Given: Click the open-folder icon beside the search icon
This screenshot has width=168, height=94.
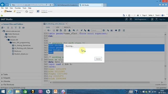Looking at the screenshot, I should 131,19.
